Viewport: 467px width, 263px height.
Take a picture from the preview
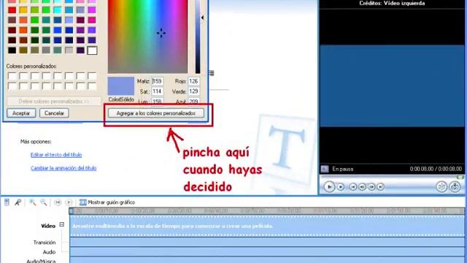[455, 187]
